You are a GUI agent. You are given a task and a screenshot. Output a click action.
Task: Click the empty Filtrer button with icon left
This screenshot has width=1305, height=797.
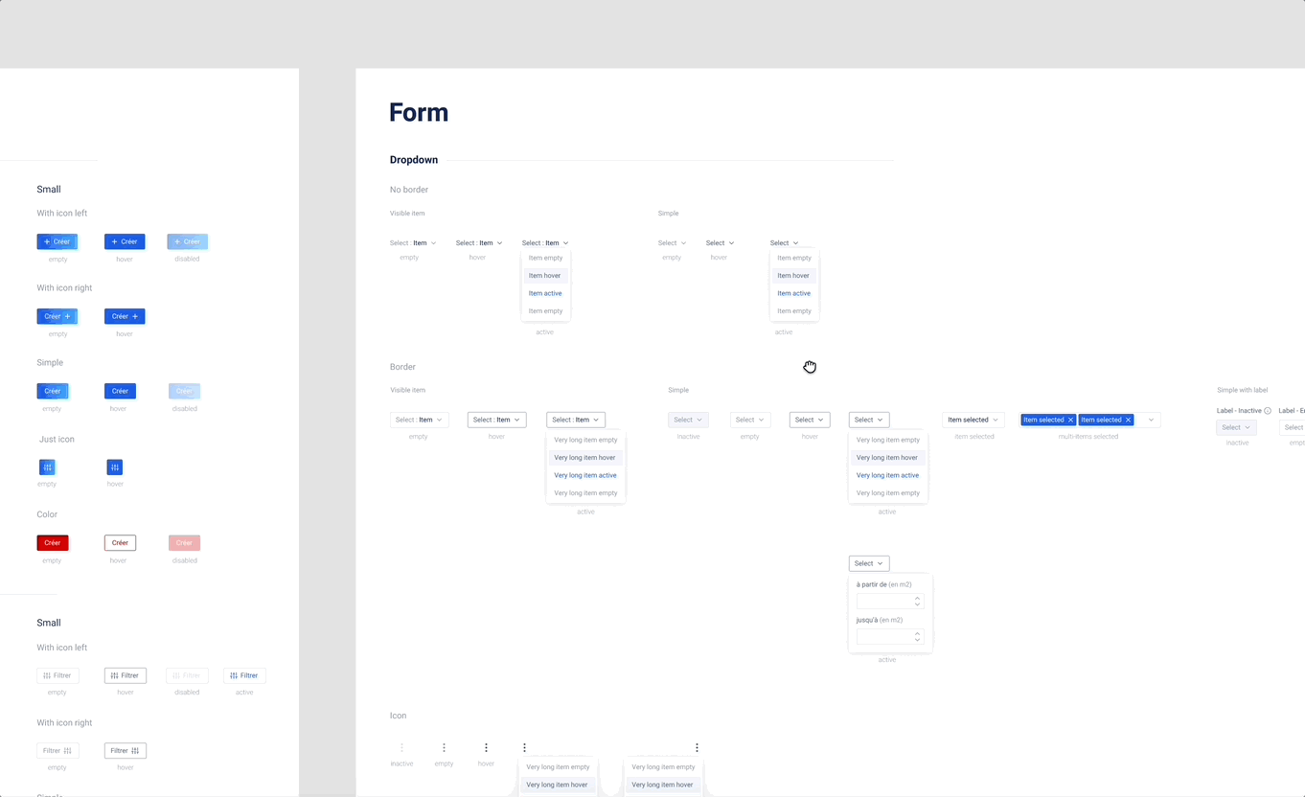tap(57, 675)
